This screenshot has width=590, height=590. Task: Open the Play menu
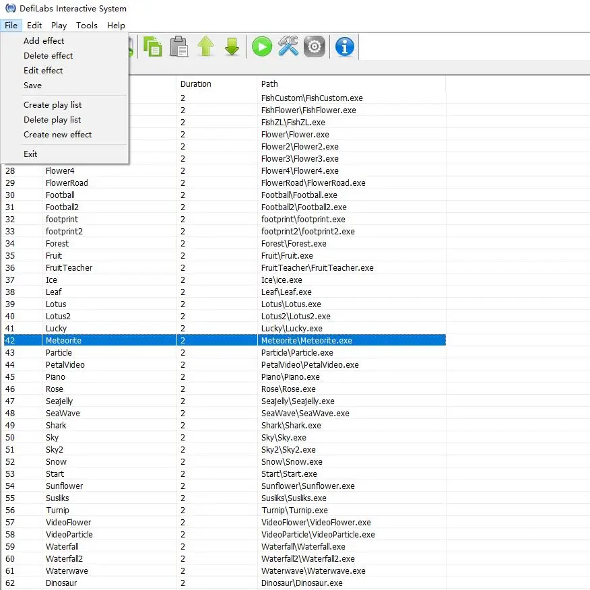tap(59, 25)
